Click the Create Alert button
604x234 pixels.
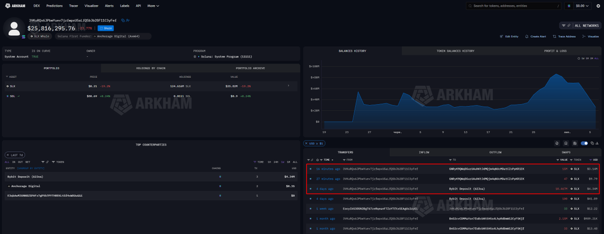536,36
